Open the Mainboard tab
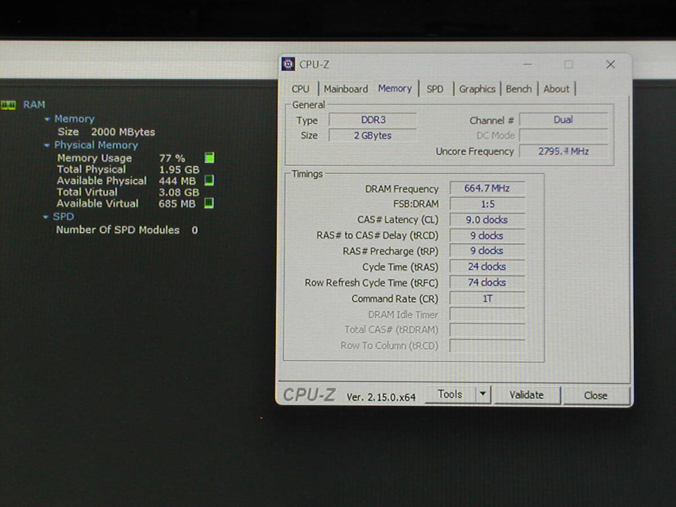 pyautogui.click(x=345, y=89)
